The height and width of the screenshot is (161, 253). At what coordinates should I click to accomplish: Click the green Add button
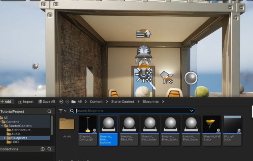tap(6, 102)
